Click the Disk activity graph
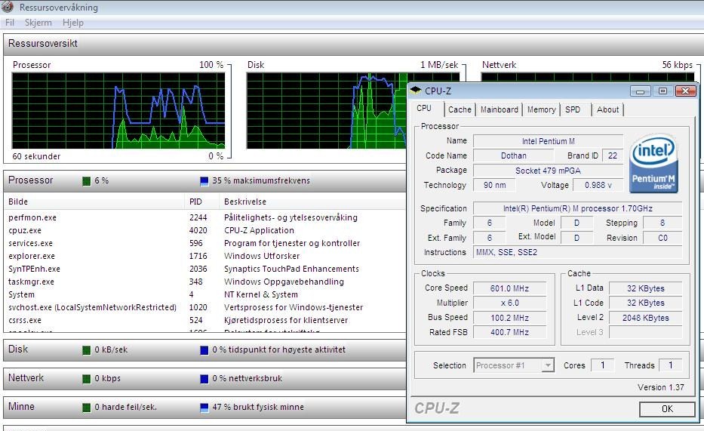The height and width of the screenshot is (431, 704). click(x=327, y=110)
